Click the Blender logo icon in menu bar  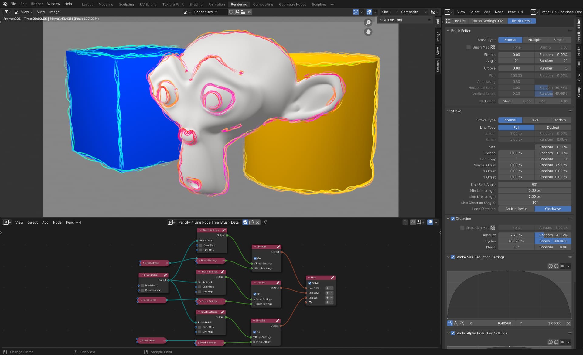pos(5,4)
